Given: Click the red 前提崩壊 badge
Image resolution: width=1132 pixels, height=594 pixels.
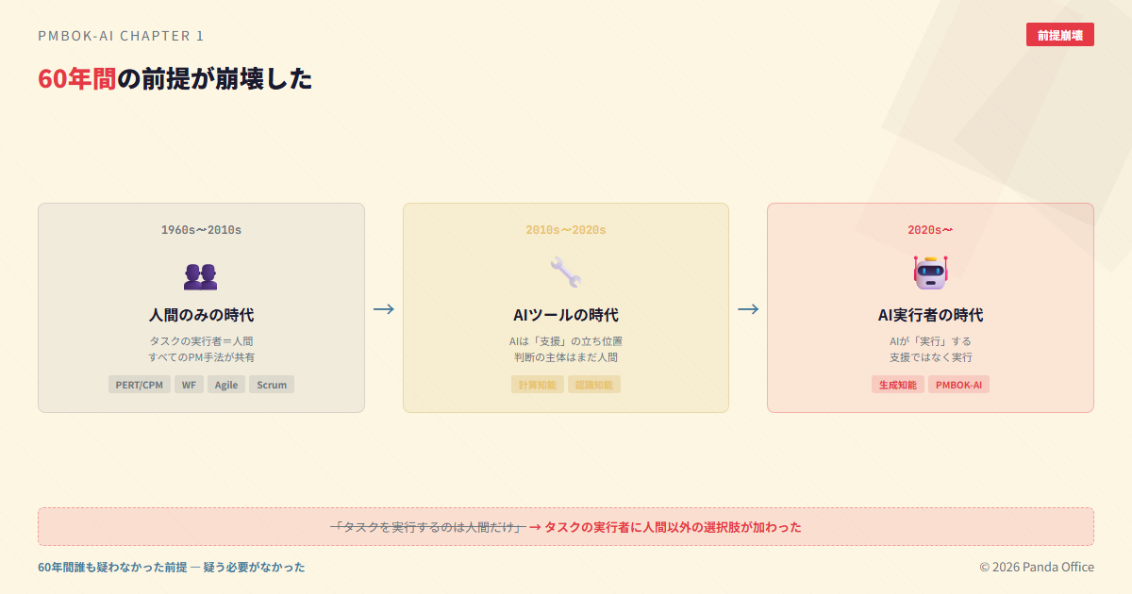Looking at the screenshot, I should click(x=1059, y=35).
